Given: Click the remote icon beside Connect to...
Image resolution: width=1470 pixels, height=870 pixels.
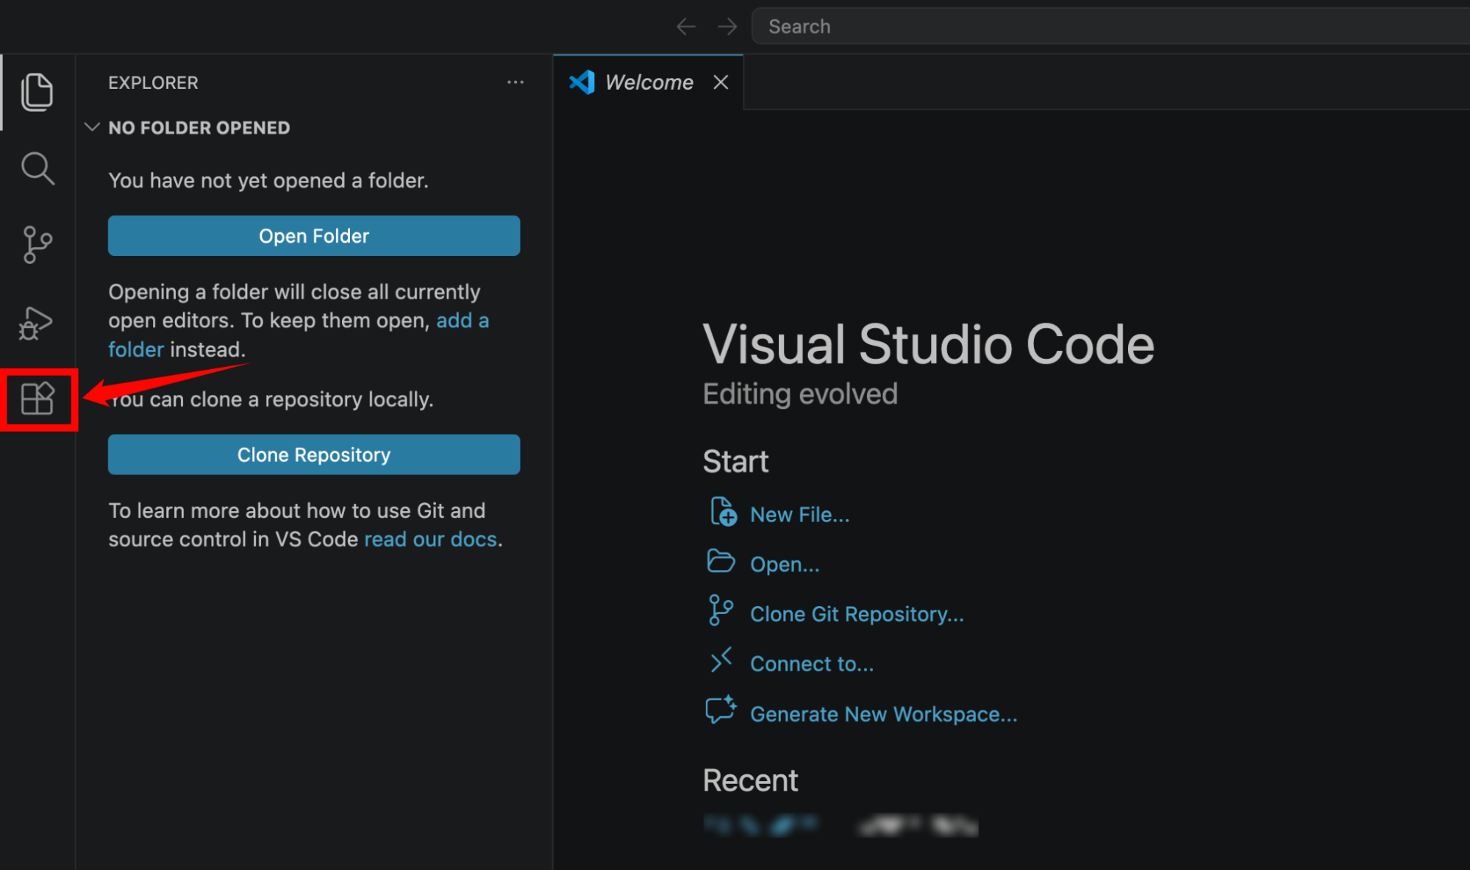Looking at the screenshot, I should coord(721,660).
